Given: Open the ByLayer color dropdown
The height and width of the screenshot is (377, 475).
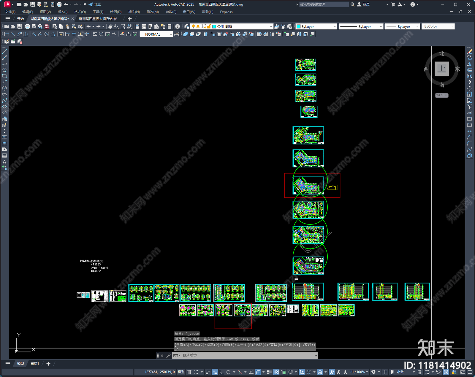Looking at the screenshot, I should [x=316, y=26].
